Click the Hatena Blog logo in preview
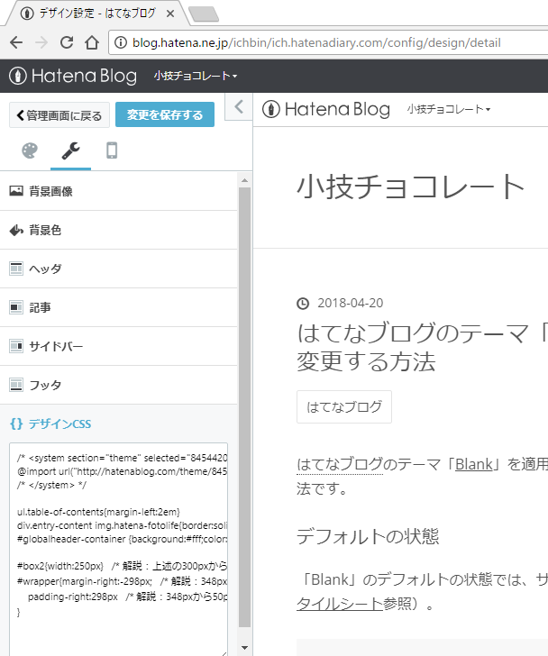 coord(326,110)
